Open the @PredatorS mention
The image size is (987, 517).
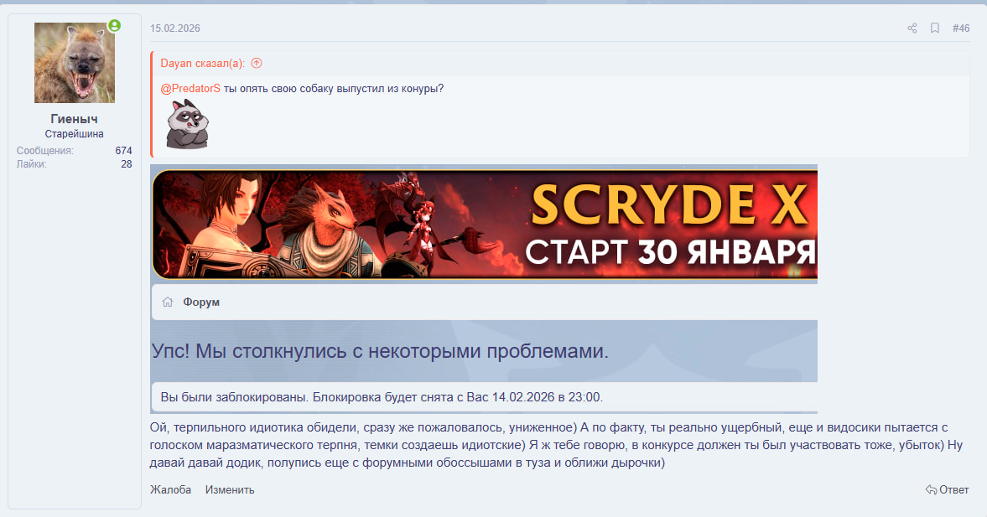tap(190, 89)
